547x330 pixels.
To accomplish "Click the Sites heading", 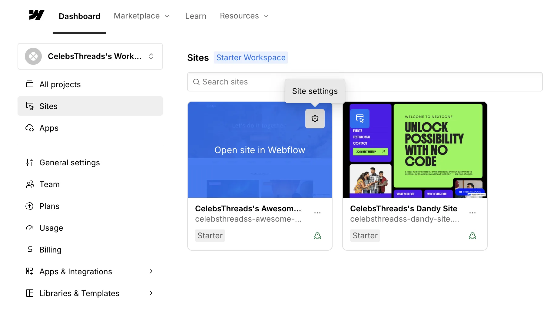I will tap(198, 58).
